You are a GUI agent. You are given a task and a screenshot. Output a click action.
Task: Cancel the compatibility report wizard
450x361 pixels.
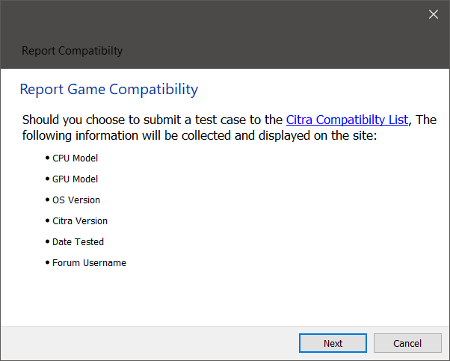pyautogui.click(x=407, y=343)
